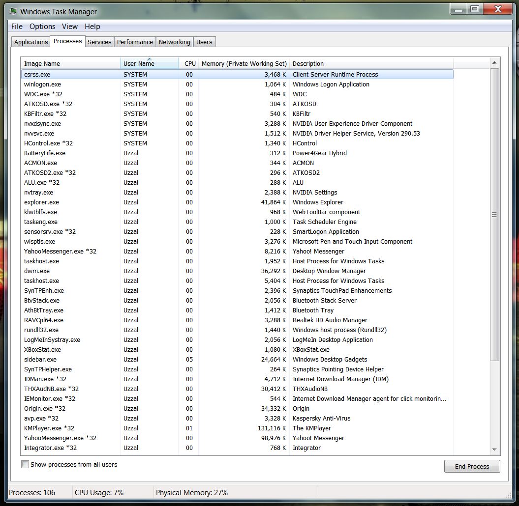This screenshot has height=506, width=519.
Task: Click the Physical Memory: 27% status entry
Action: tap(192, 493)
